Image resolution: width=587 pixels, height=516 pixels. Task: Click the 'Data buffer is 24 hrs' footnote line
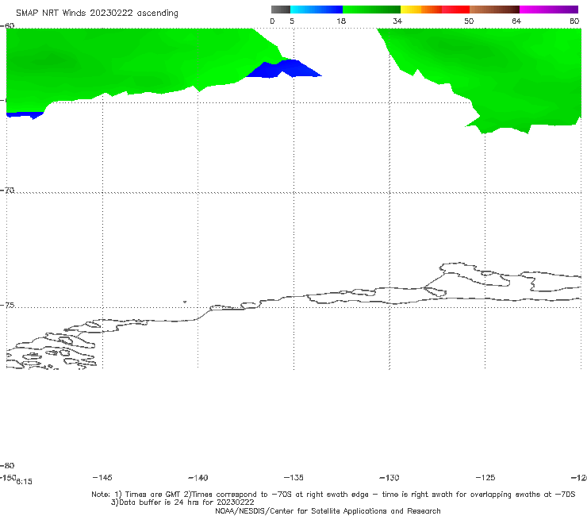(x=182, y=503)
